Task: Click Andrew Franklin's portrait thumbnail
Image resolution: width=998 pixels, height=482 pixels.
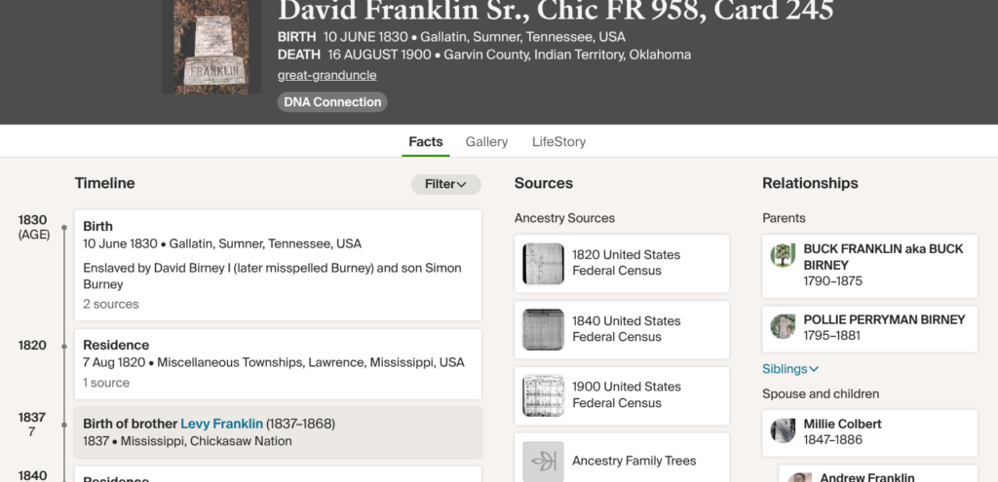Action: [x=800, y=477]
